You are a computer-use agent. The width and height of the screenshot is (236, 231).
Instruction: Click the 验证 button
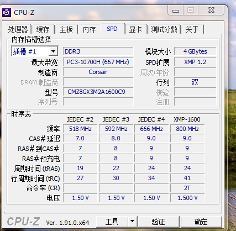159,222
